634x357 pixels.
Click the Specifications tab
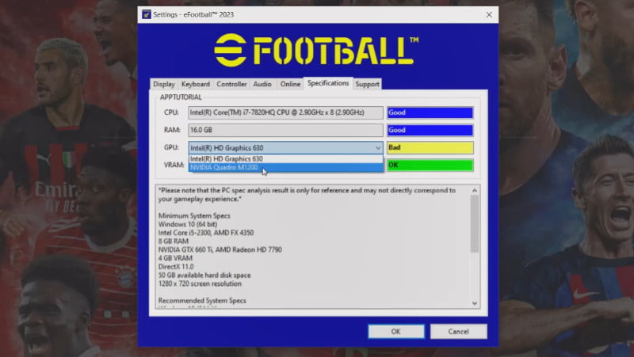click(328, 83)
